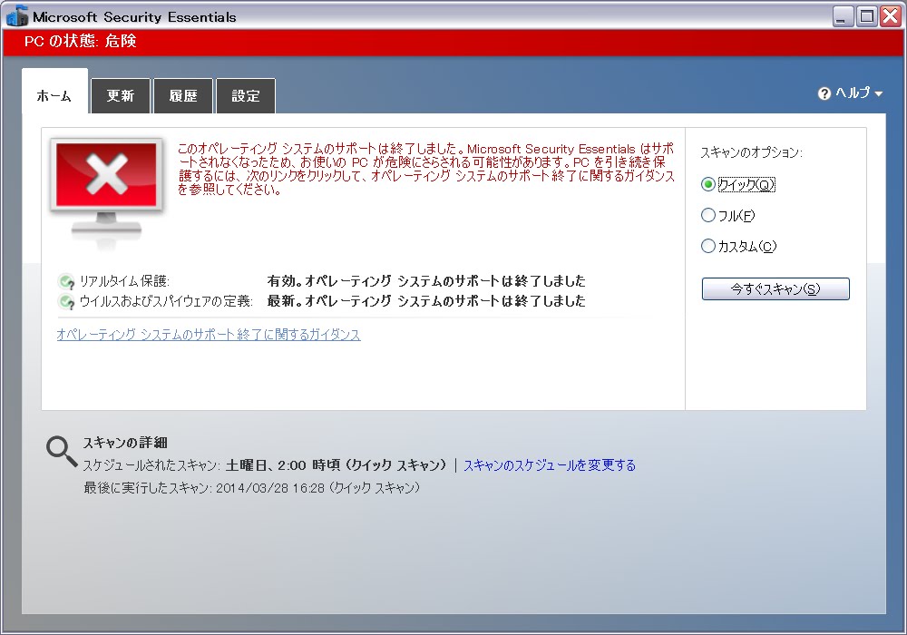Viewport: 907px width, 635px height.
Task: Open the 履歴 tab
Action: 183,96
